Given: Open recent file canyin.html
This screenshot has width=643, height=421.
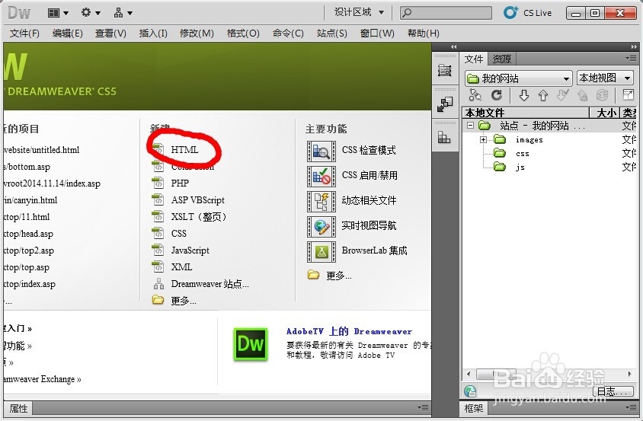Looking at the screenshot, I should 30,200.
